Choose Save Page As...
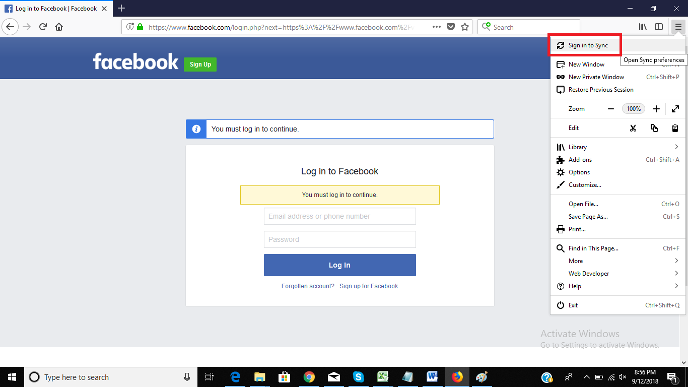Screen dimensions: 688x387 [x=618, y=217]
